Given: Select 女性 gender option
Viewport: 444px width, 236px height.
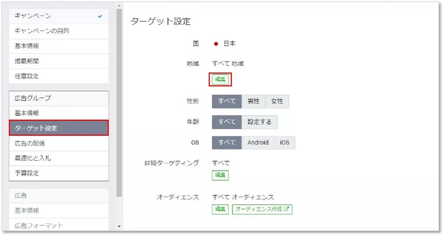Looking at the screenshot, I should pyautogui.click(x=277, y=101).
